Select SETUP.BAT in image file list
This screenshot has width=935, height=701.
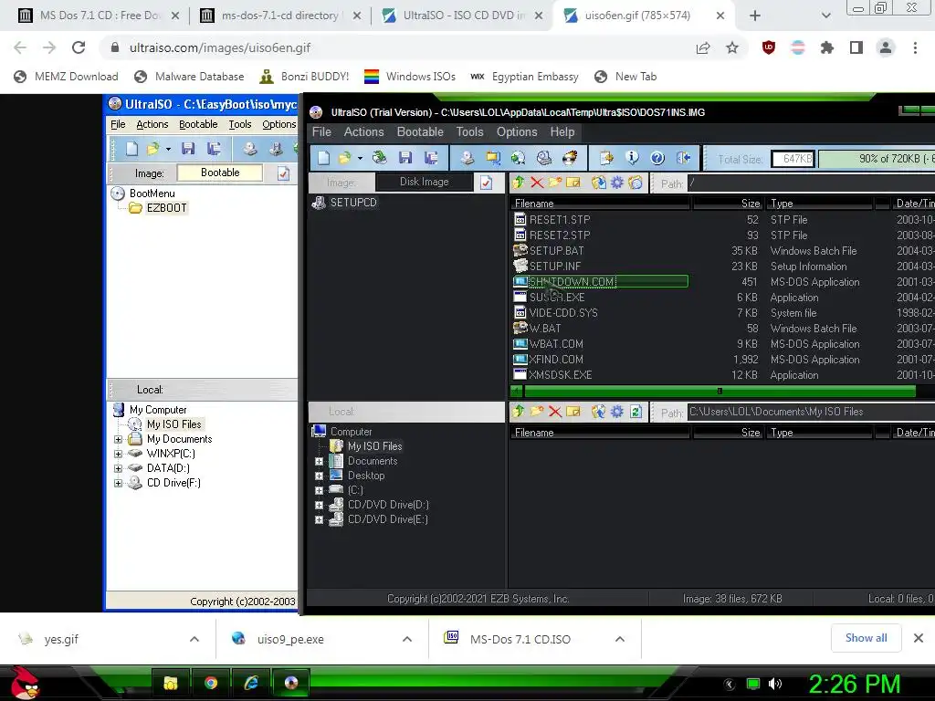pyautogui.click(x=556, y=250)
